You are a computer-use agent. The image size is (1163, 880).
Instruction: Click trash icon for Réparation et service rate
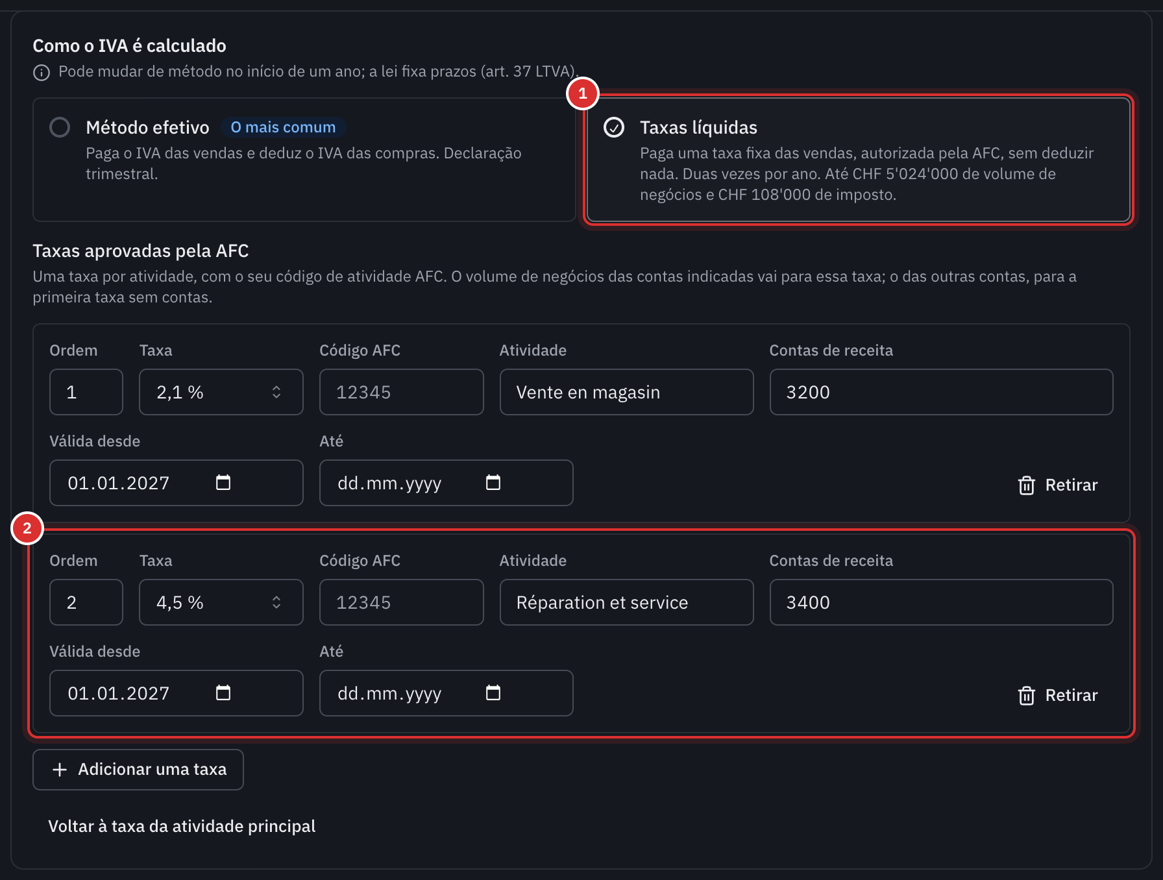(x=1027, y=696)
